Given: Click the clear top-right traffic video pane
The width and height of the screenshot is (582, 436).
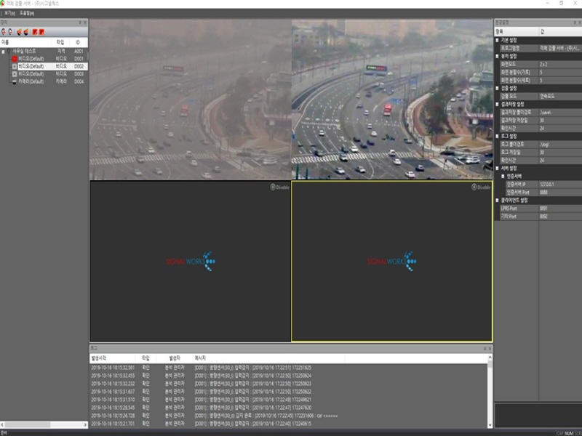Looking at the screenshot, I should pyautogui.click(x=392, y=100).
